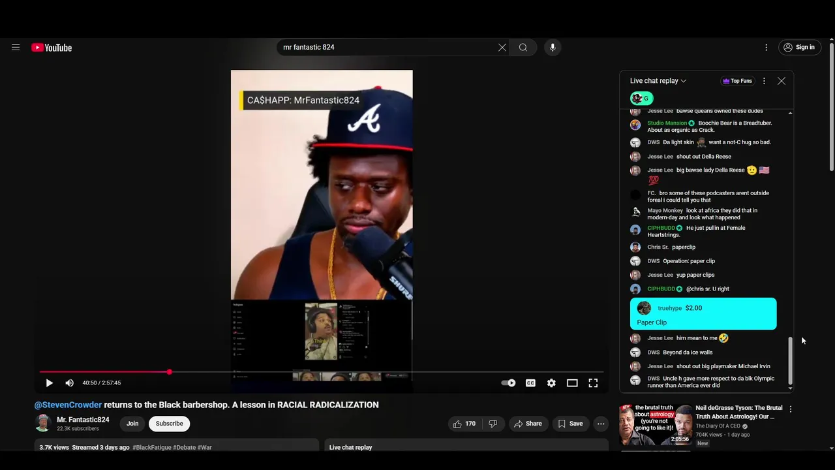Clear the search text with X icon

coord(502,47)
